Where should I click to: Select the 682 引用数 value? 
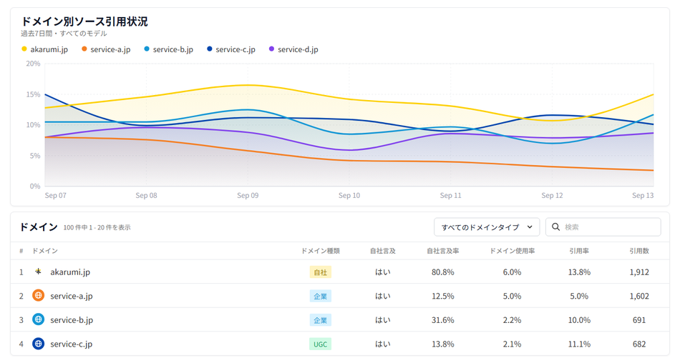(x=639, y=344)
